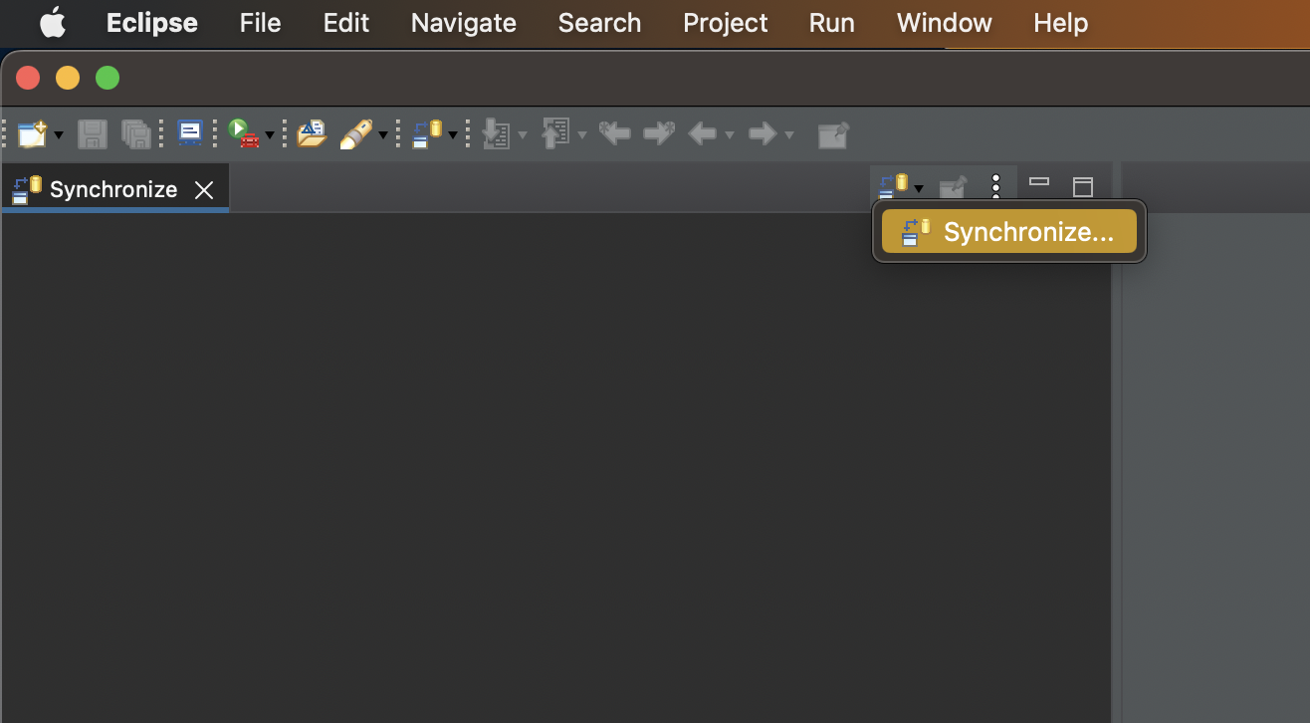The width and height of the screenshot is (1310, 723).
Task: Click the Next Edit Location icon
Action: [x=659, y=132]
